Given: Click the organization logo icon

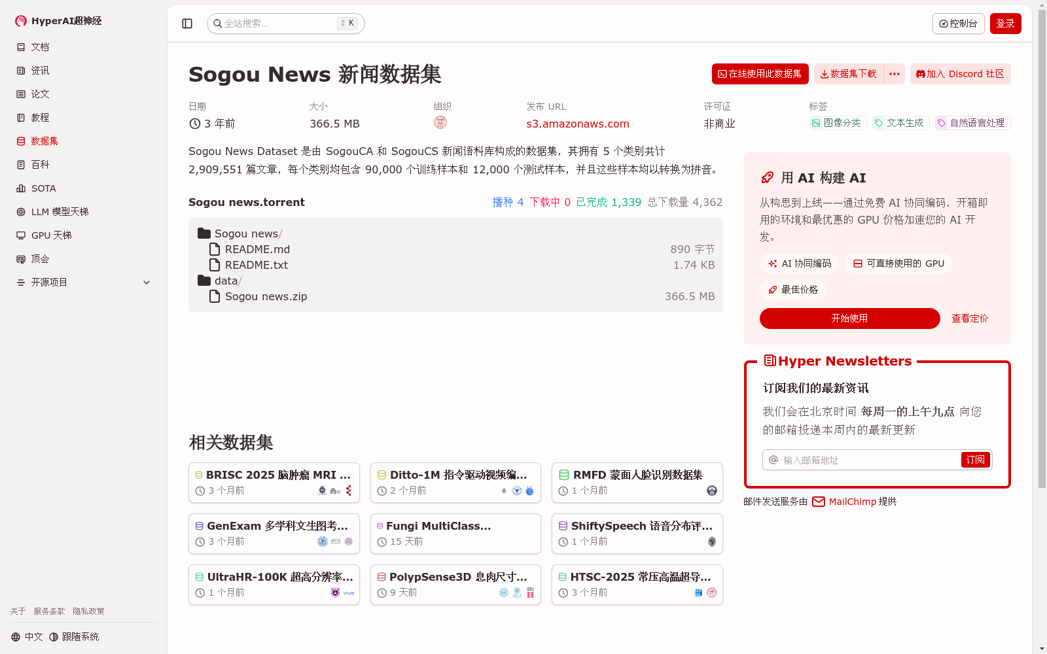Looking at the screenshot, I should [440, 122].
